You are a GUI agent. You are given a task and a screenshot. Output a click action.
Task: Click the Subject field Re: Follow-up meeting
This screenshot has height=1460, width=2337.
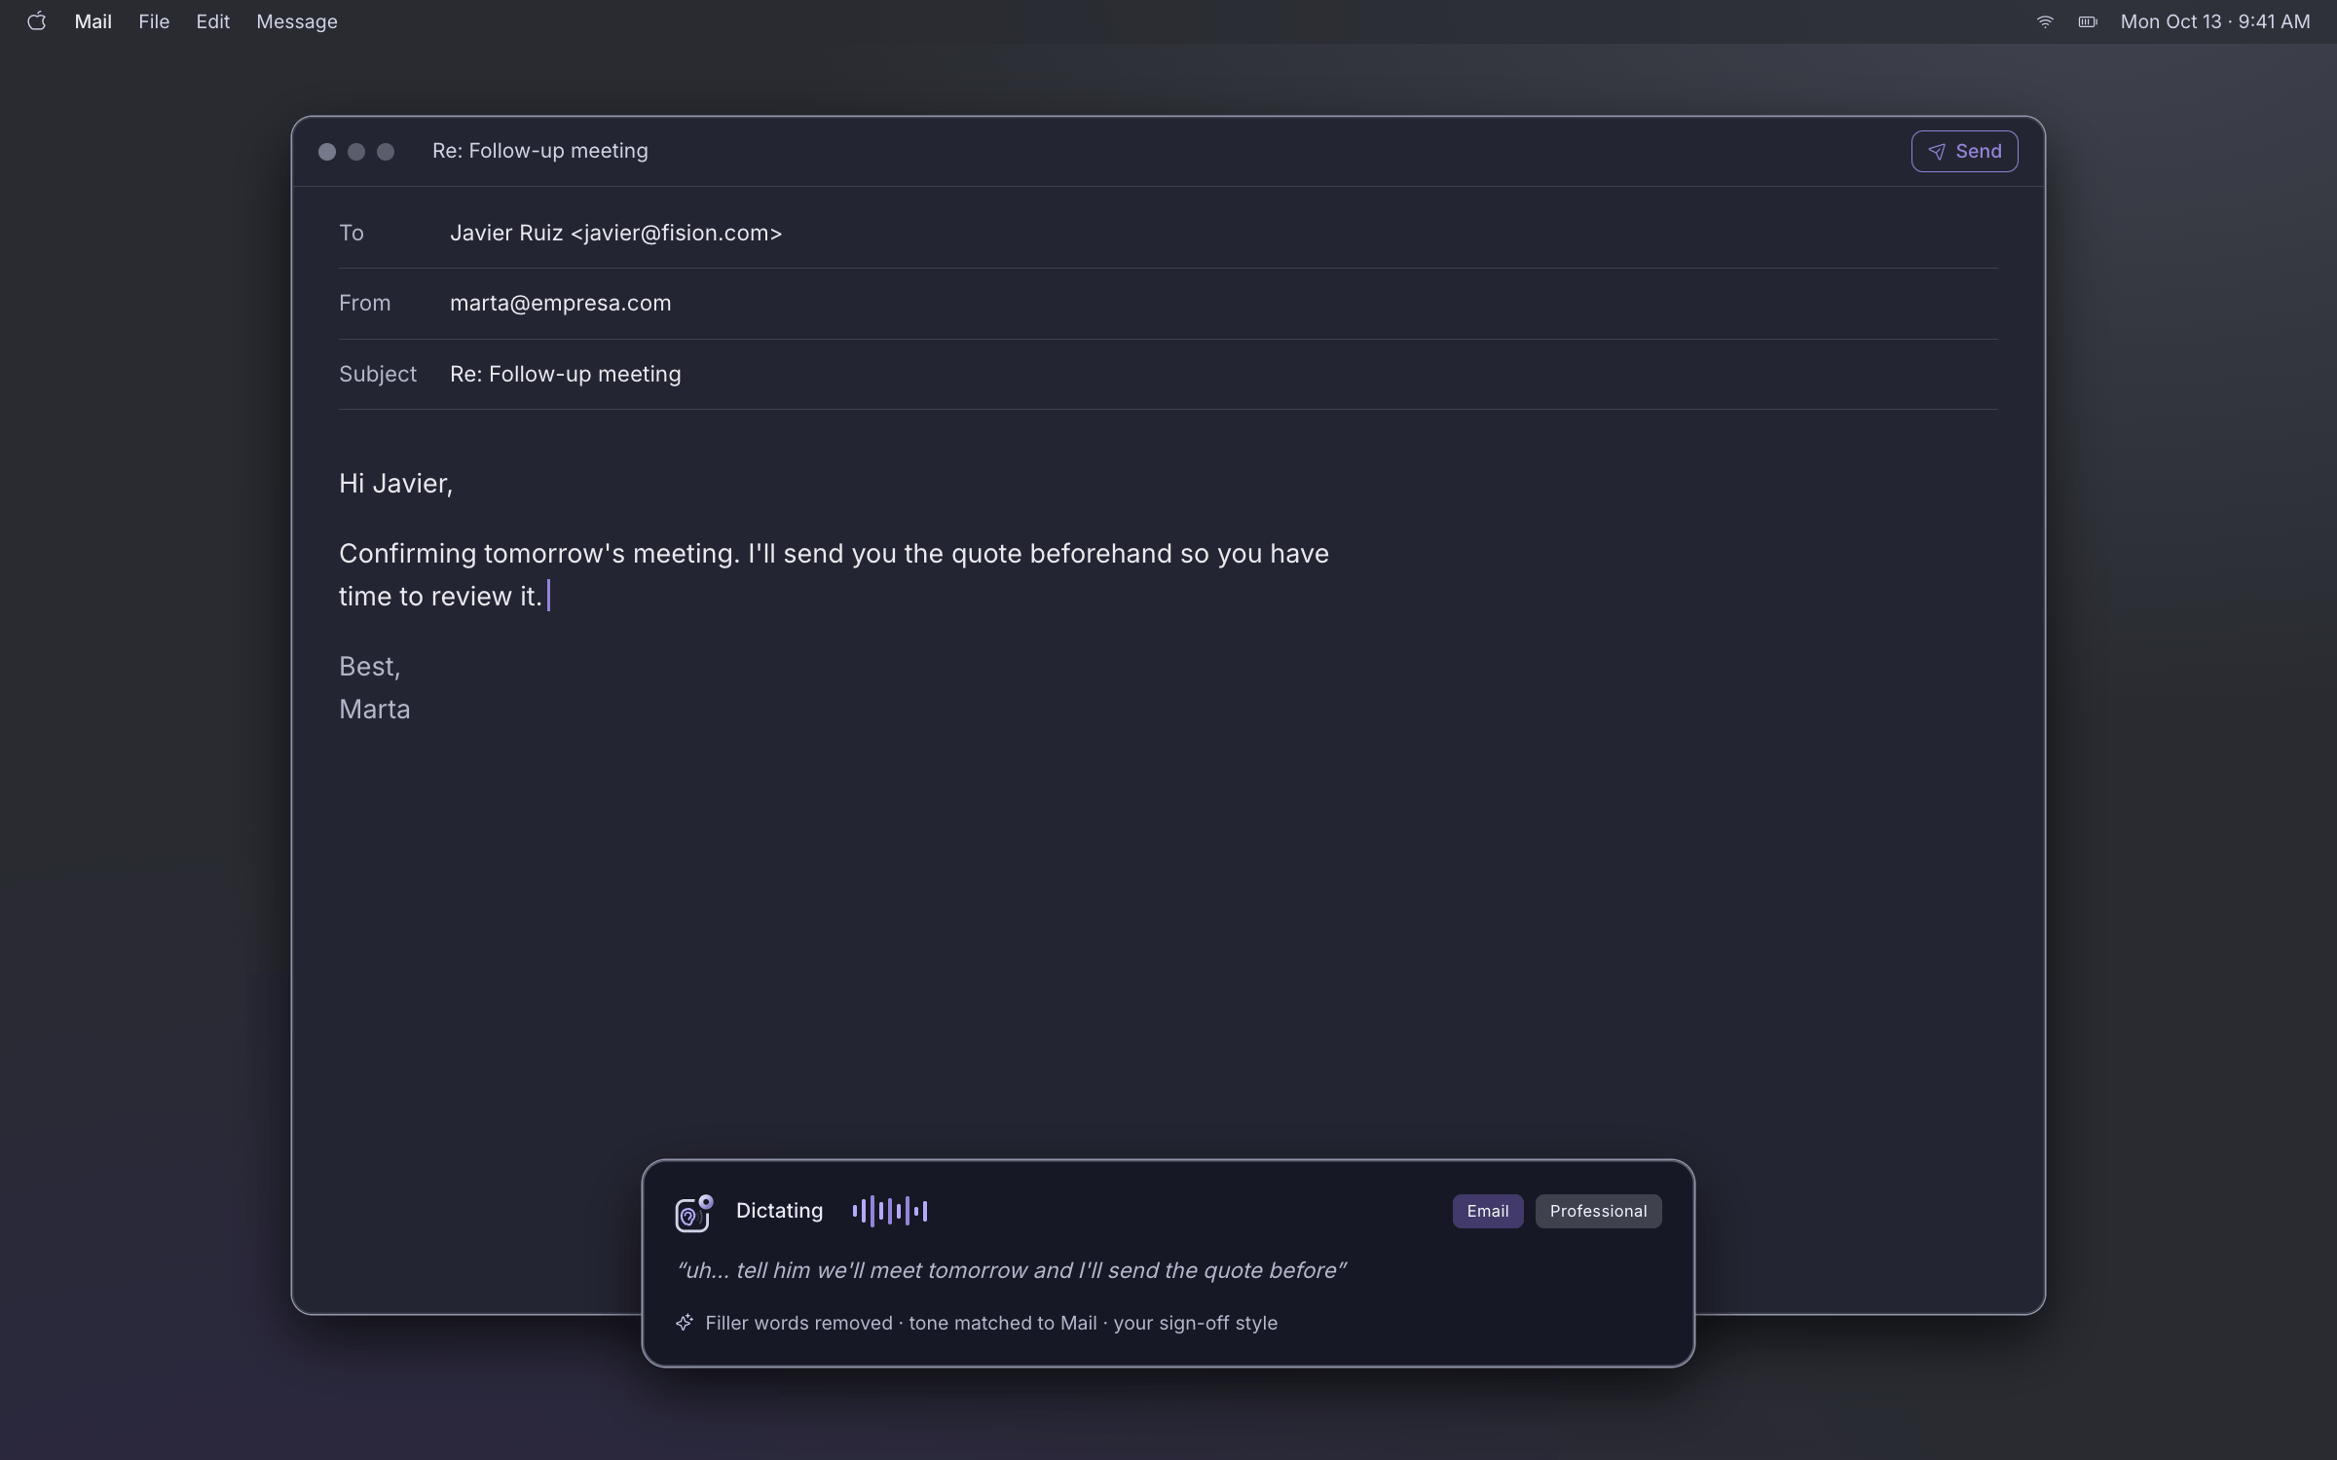tap(1168, 374)
